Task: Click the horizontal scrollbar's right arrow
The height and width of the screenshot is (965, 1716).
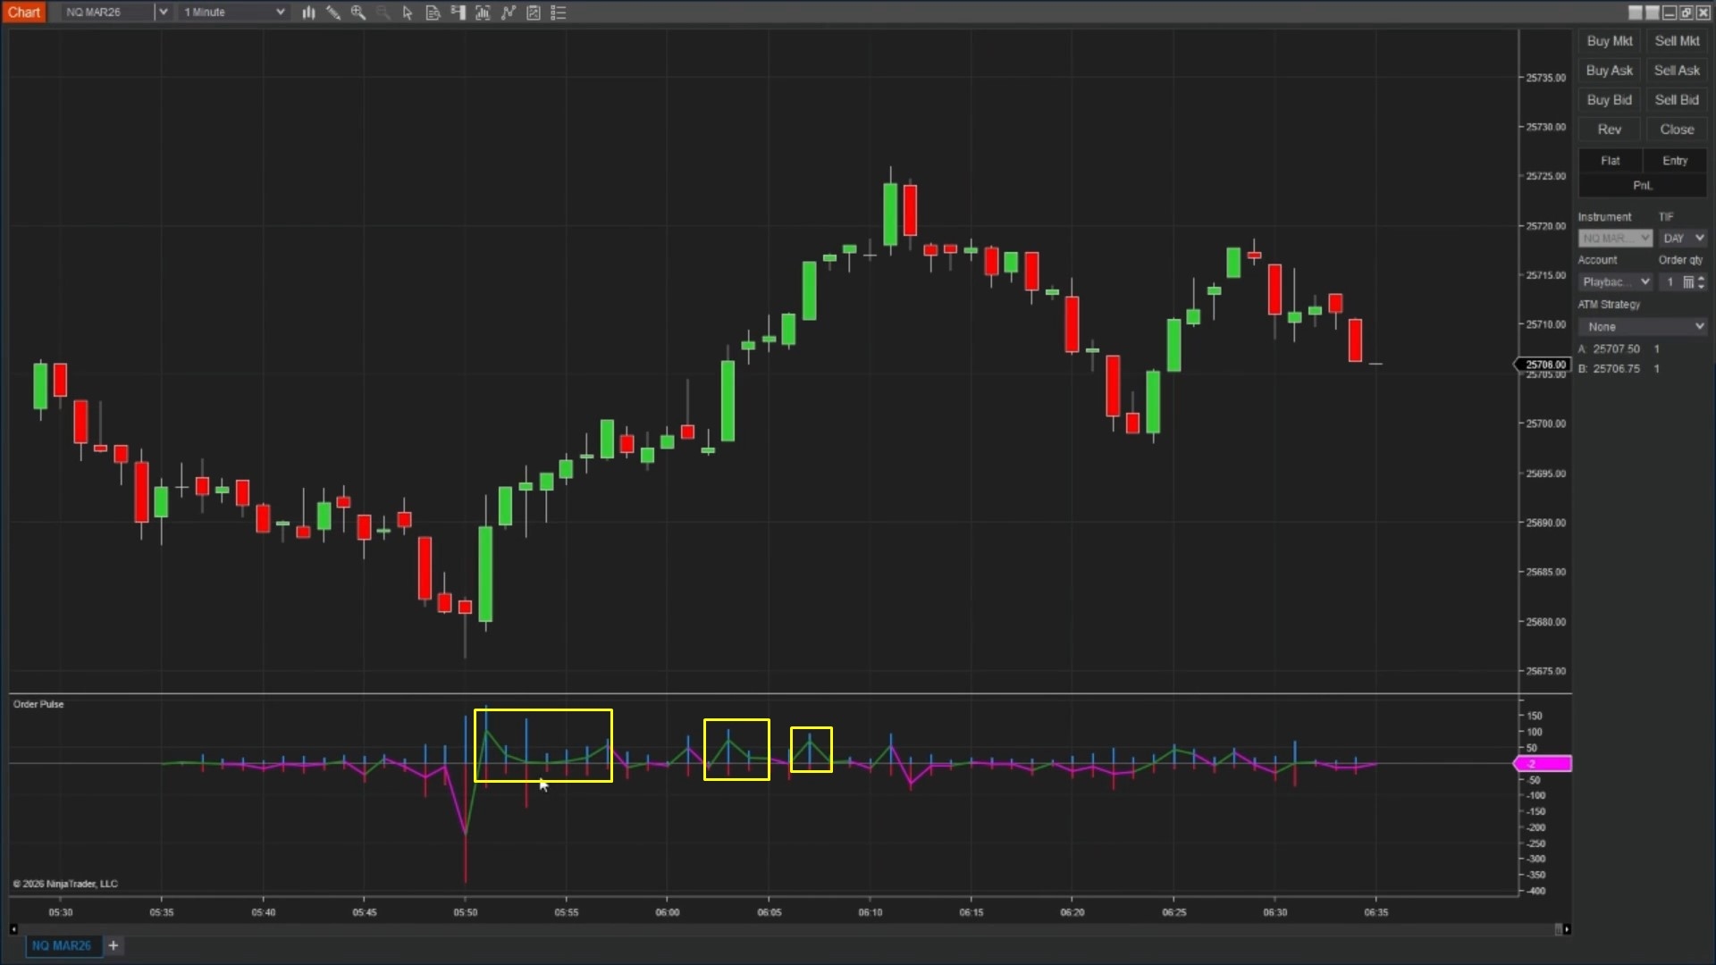Action: point(1567,930)
